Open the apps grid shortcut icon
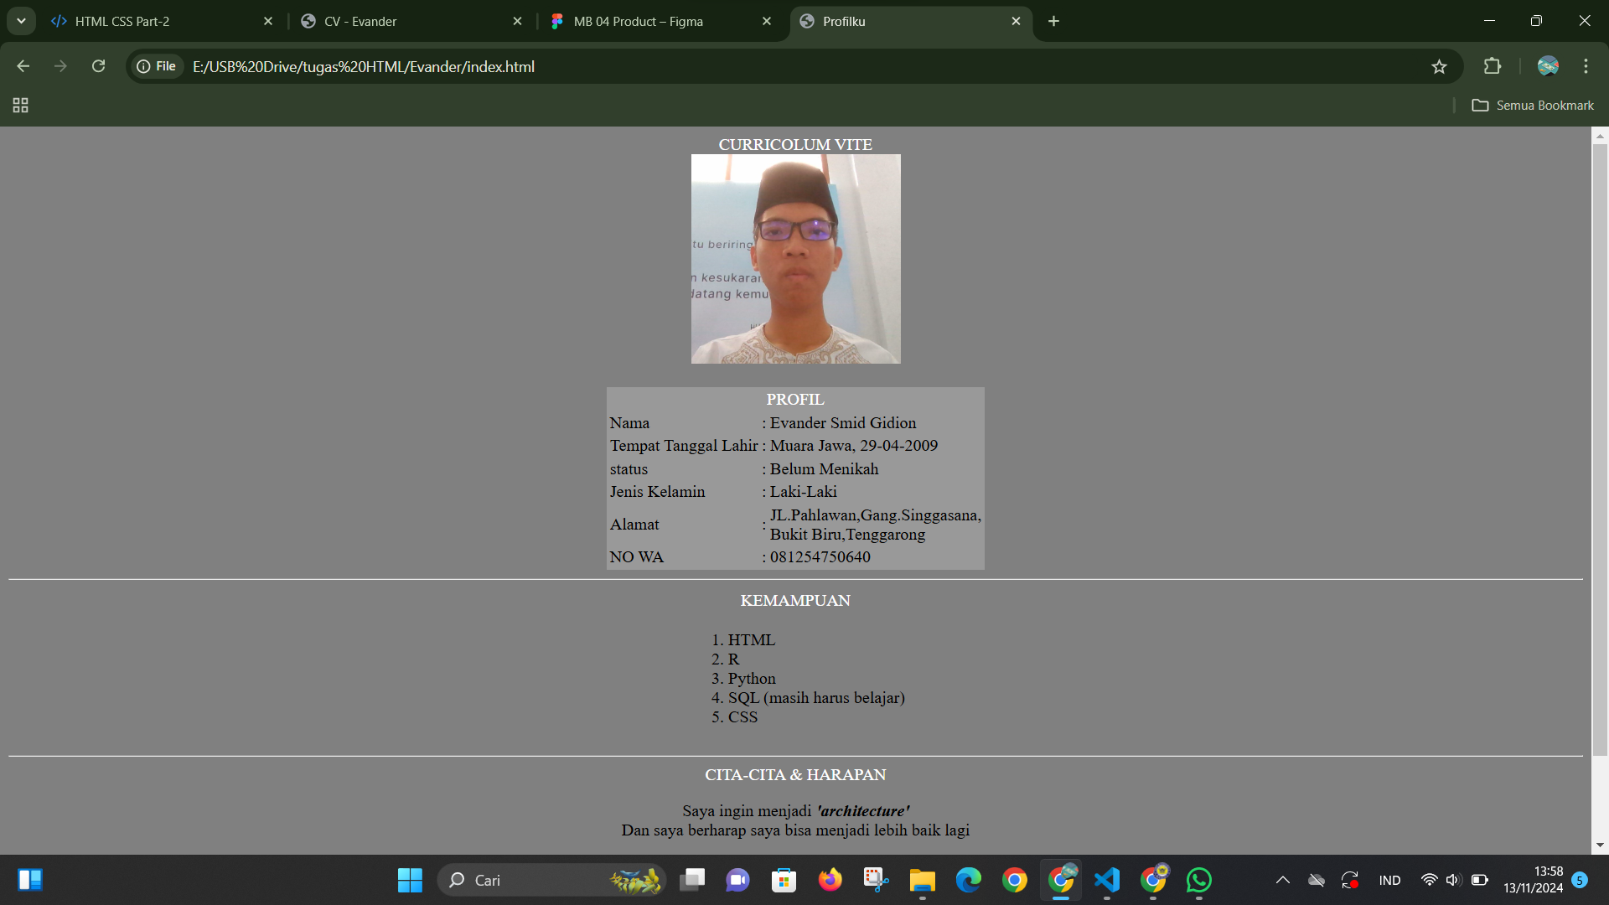 [x=20, y=106]
